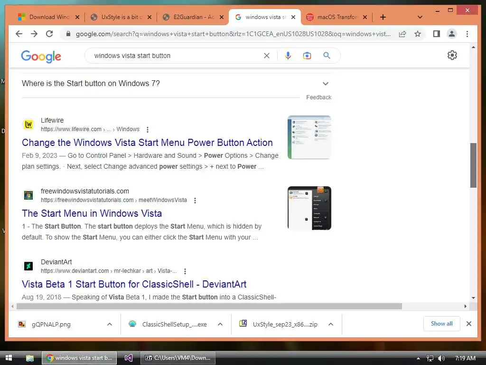Screen dimensions: 486x365
Task: Submit search with magnifier icon
Action: click(327, 56)
